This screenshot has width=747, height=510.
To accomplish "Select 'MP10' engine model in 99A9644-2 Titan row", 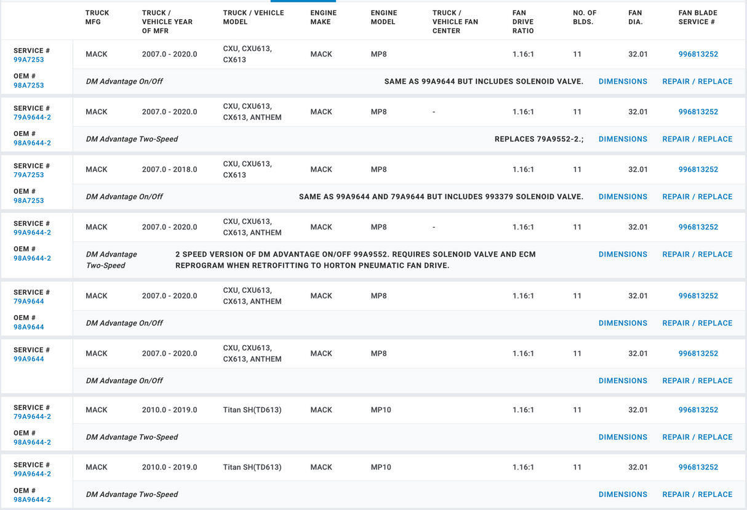I will tap(381, 468).
